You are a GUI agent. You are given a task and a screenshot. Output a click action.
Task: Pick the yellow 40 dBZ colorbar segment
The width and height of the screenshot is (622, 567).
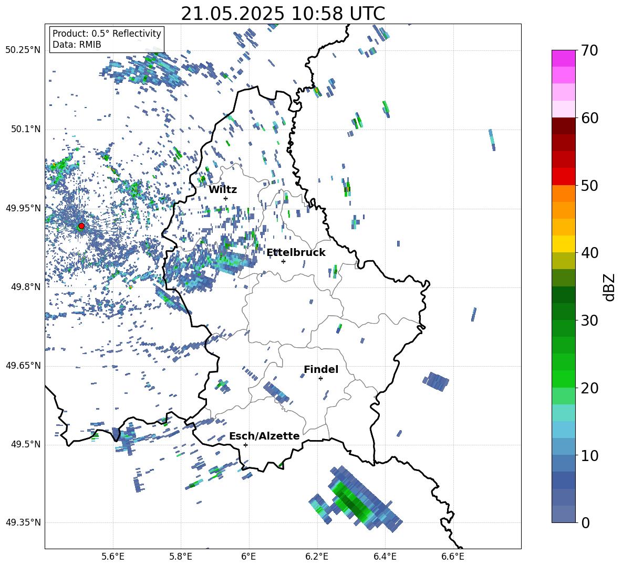click(563, 244)
